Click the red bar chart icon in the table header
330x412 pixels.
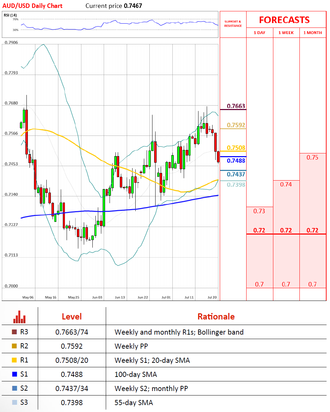pos(20,317)
